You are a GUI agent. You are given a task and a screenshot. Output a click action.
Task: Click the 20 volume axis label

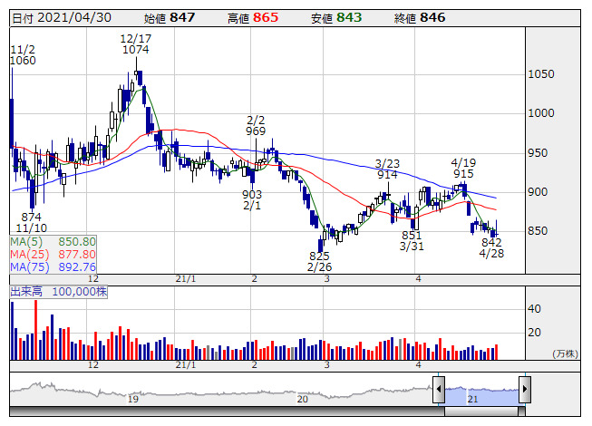[x=534, y=333]
